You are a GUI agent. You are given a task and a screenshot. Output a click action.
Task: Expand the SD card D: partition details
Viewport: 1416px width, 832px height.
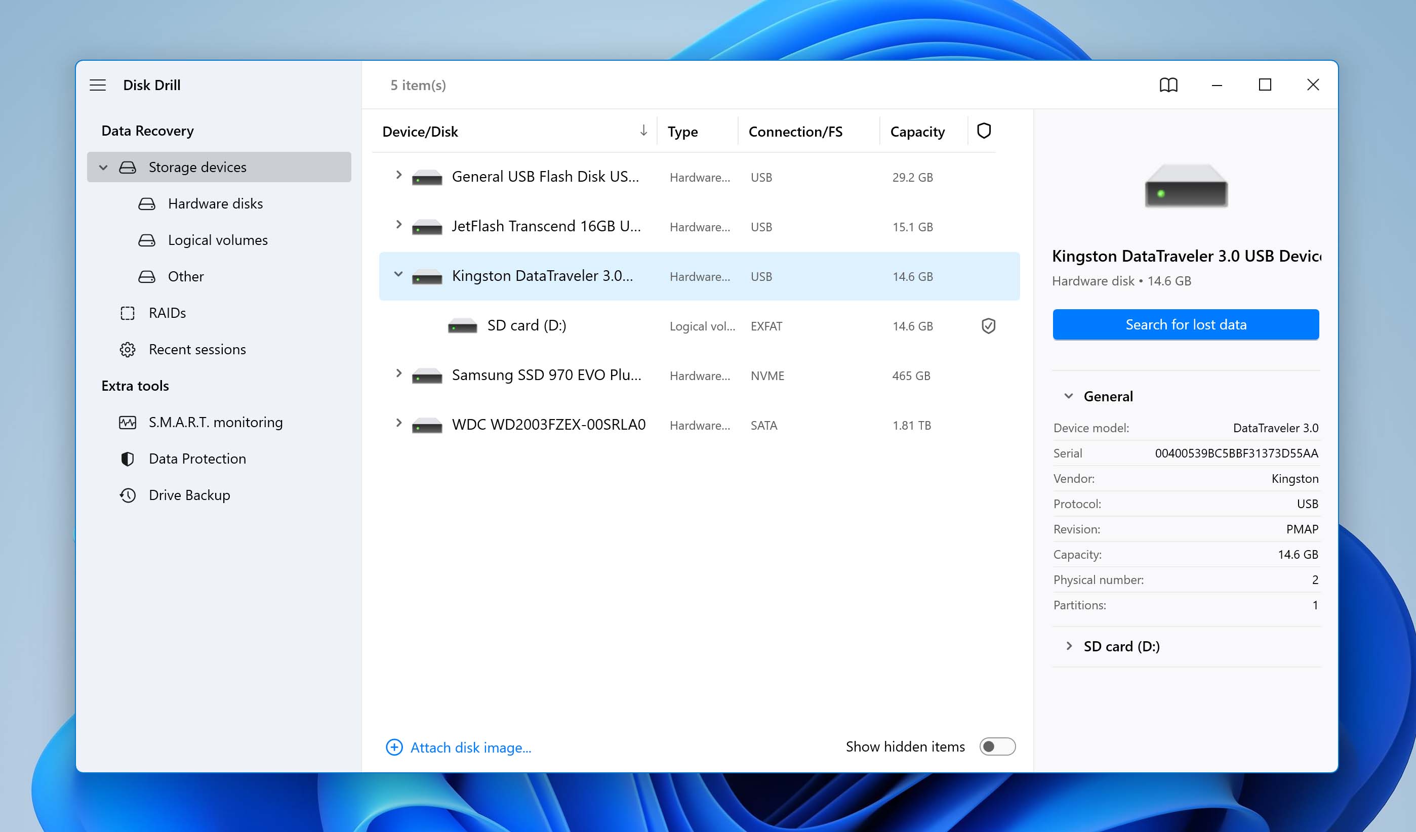1069,645
